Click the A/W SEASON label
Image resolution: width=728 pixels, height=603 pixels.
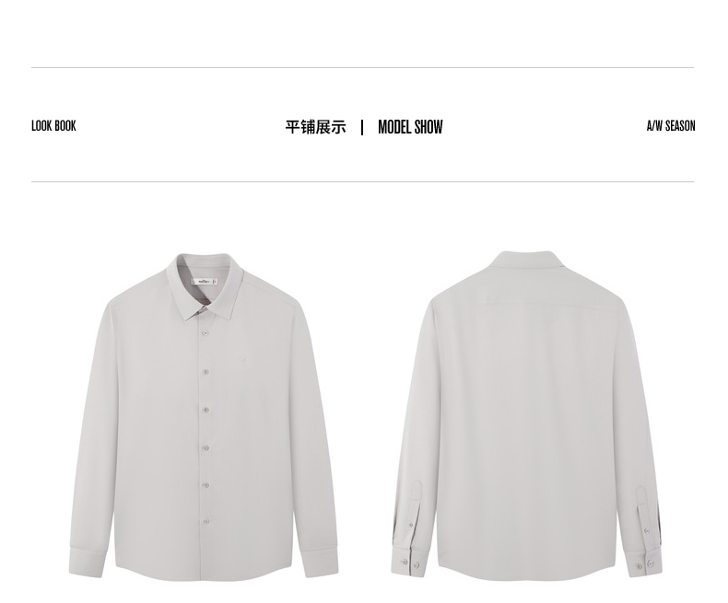[x=671, y=126]
